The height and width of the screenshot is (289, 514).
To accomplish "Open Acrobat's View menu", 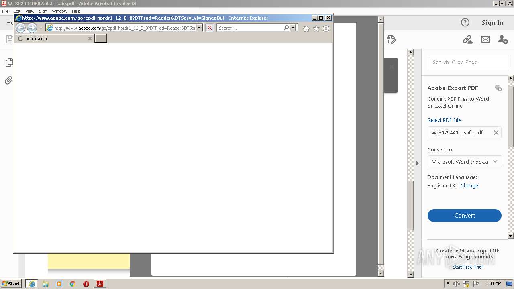I will [30, 11].
